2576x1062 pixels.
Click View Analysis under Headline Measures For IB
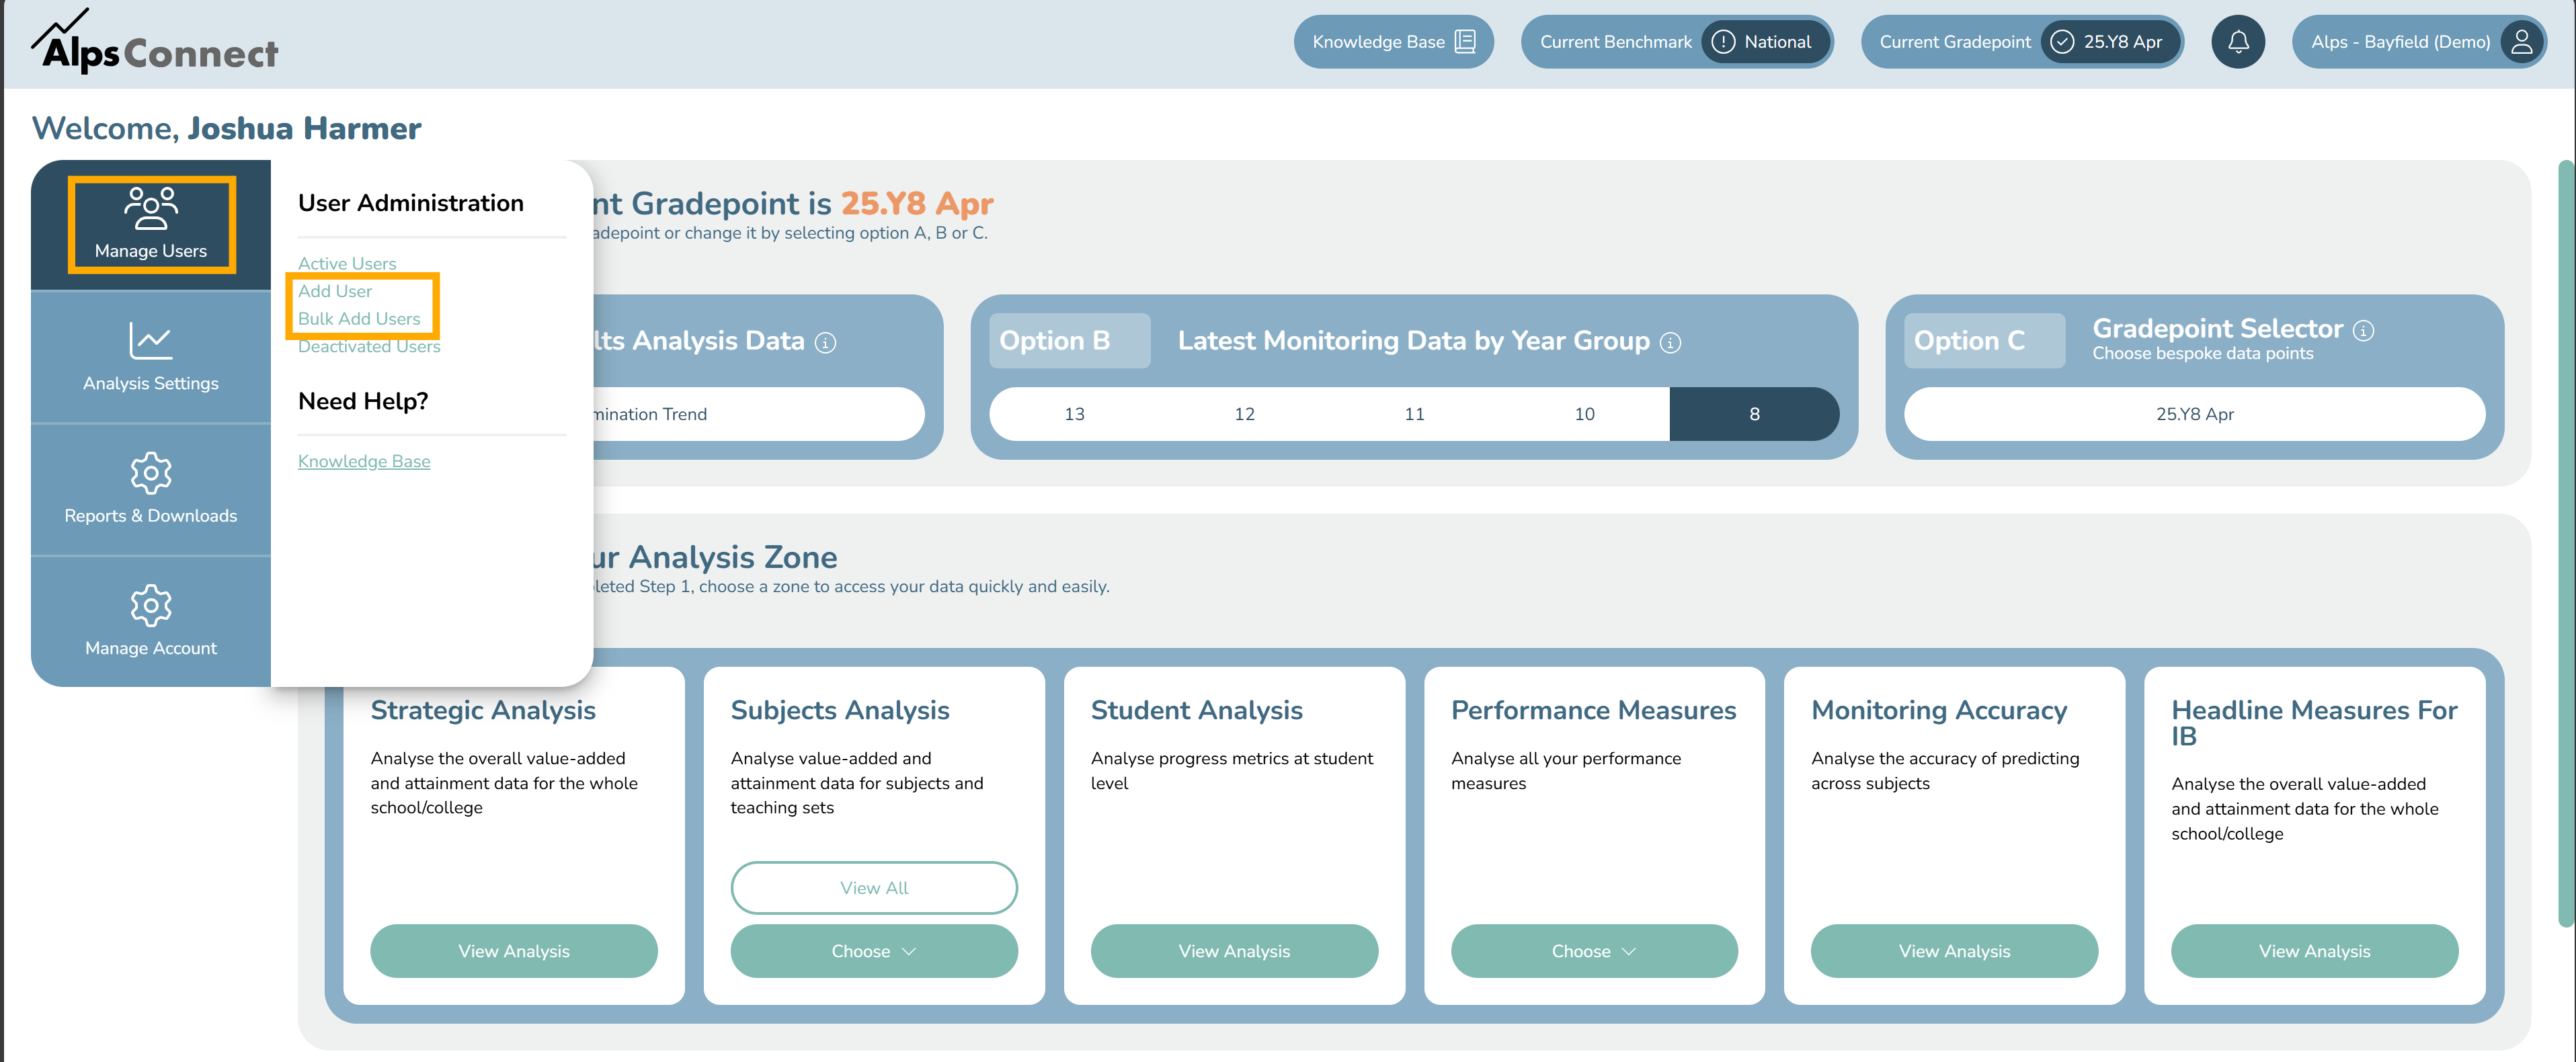coord(2314,951)
